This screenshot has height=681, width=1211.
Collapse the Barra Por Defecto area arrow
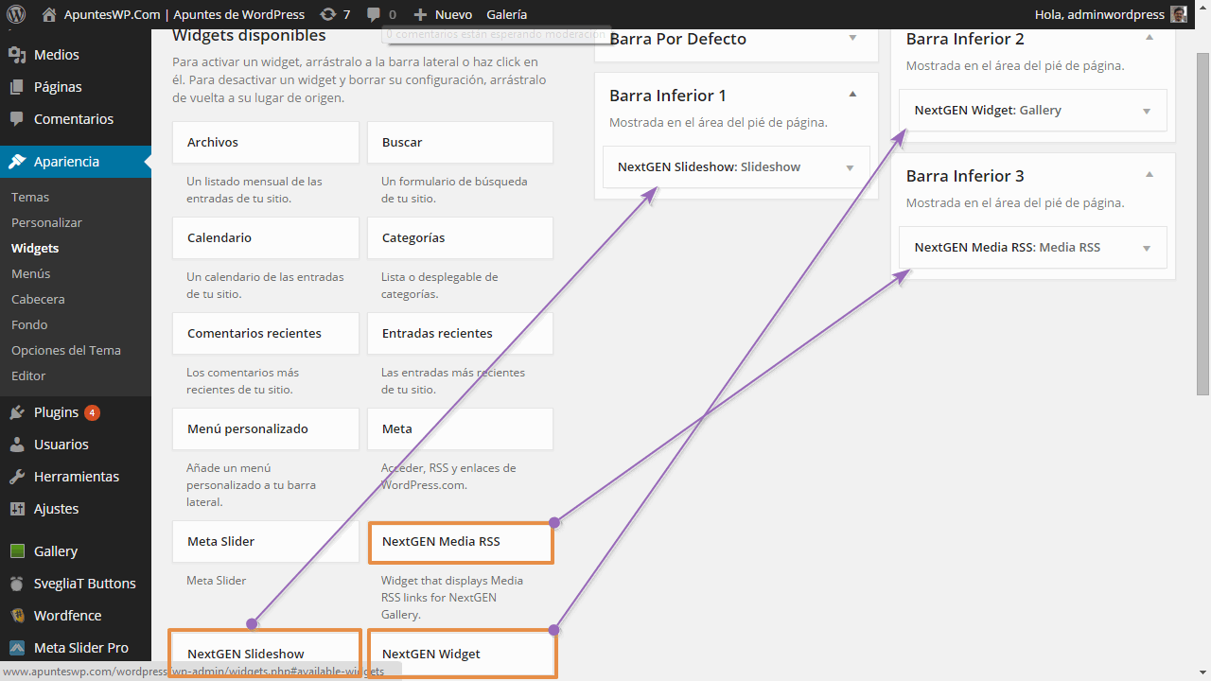pyautogui.click(x=852, y=38)
